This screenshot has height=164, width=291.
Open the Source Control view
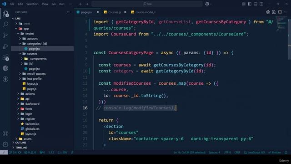click(x=5, y=35)
